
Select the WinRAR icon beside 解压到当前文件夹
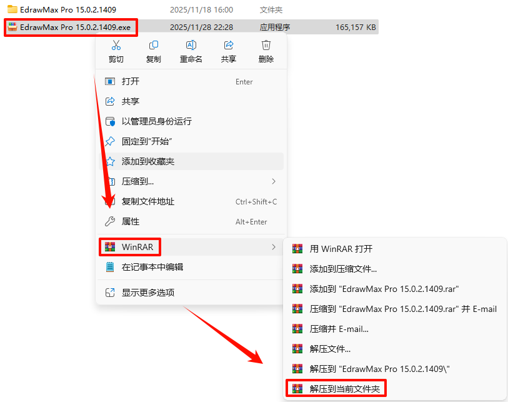pyautogui.click(x=297, y=388)
